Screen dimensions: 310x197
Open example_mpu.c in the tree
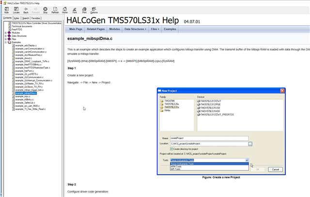pyautogui.click(x=23, y=97)
